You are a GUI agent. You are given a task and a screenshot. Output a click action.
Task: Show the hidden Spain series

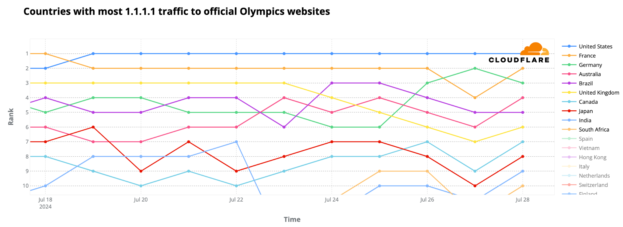pos(586,139)
